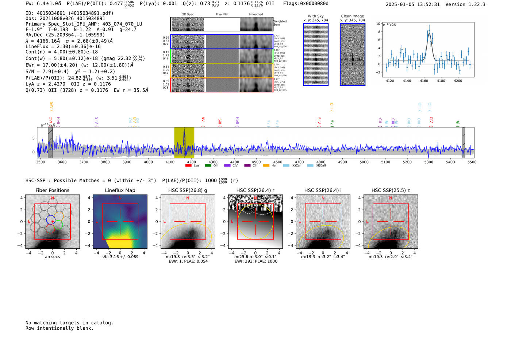This screenshot has width=511, height=348.
Task: Select the HeII orange legend swatch
Action: (x=266, y=166)
